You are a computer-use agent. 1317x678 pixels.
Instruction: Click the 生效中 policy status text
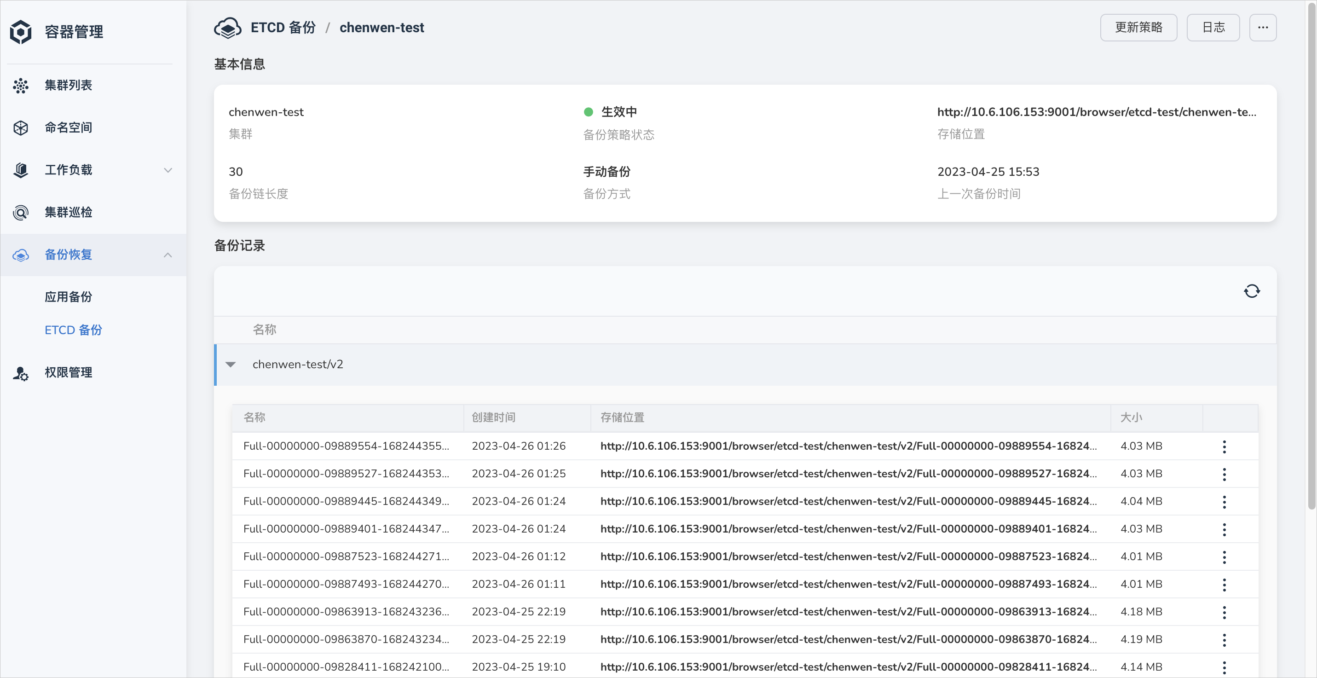[x=618, y=112]
